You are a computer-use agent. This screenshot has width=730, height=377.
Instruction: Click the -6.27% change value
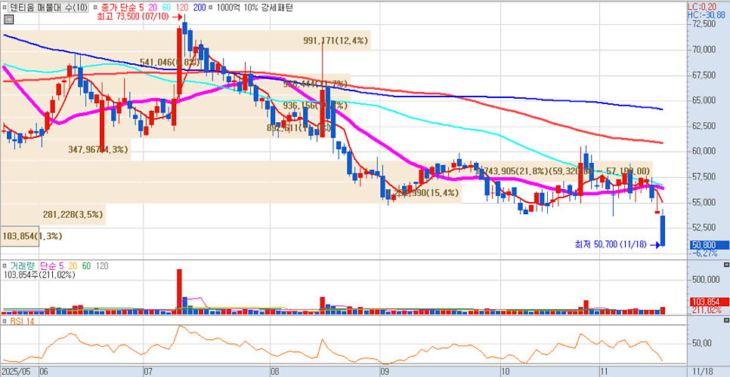[704, 253]
